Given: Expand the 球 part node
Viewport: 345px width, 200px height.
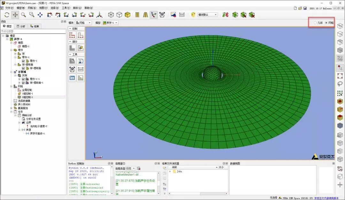Looking at the screenshot, I should coord(15,54).
